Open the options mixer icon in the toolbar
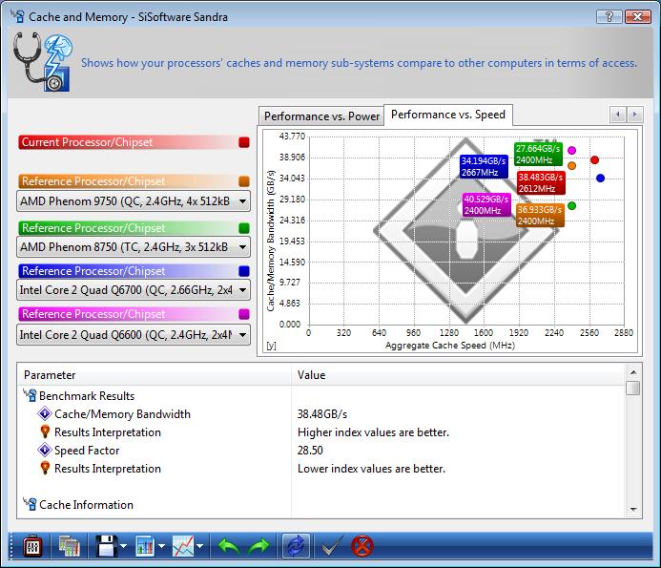Viewport: 661px width, 568px height. (32, 546)
